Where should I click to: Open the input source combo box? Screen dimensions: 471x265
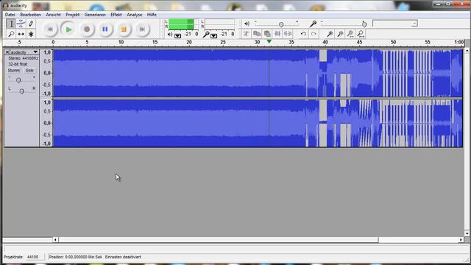[x=395, y=24]
